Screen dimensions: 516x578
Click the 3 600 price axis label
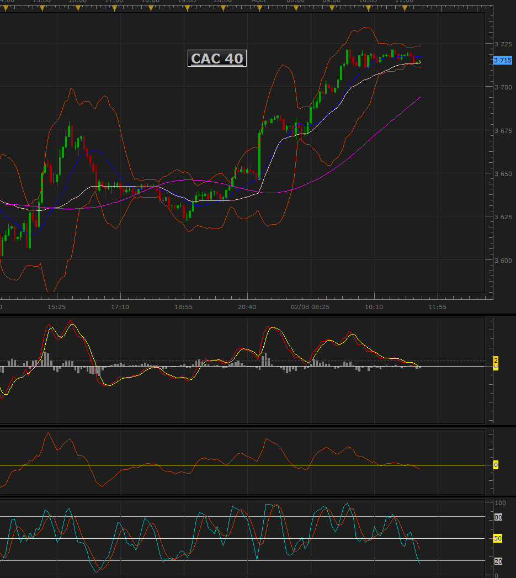(503, 261)
